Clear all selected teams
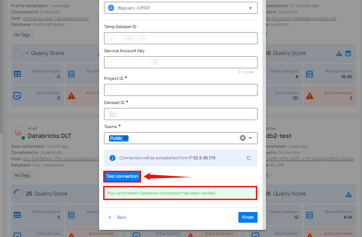Screen dimensions: 362x237 click(243, 138)
